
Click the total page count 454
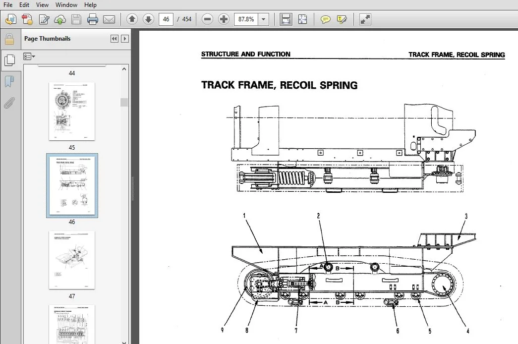pyautogui.click(x=187, y=19)
